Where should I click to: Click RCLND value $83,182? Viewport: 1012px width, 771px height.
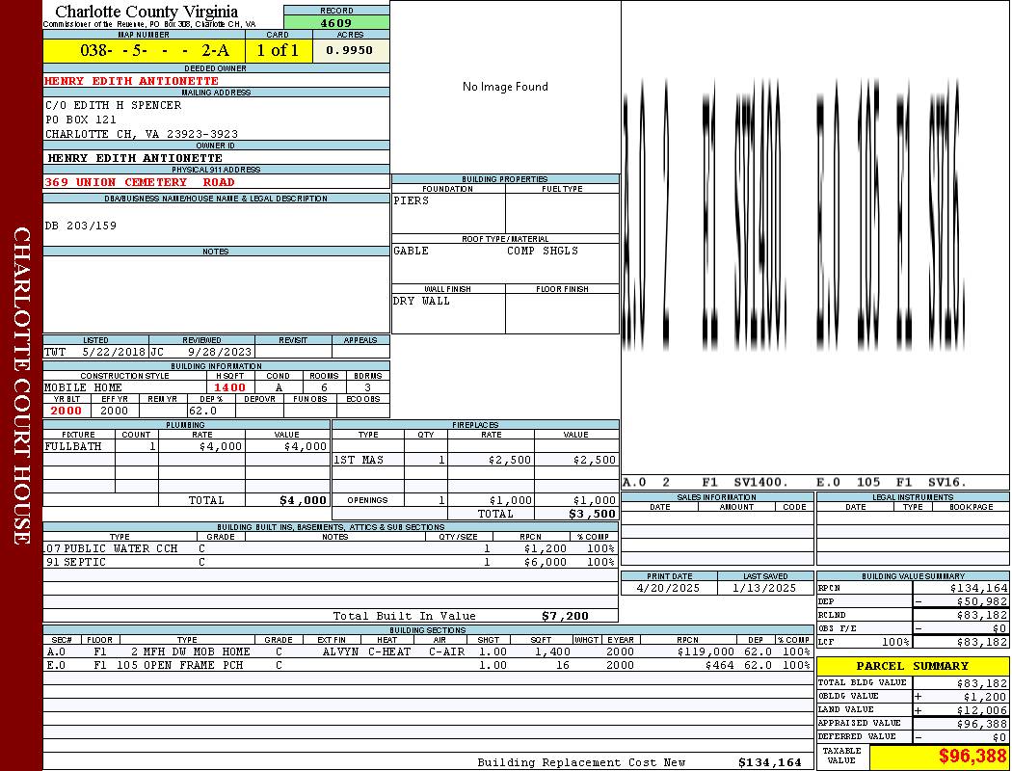(982, 616)
